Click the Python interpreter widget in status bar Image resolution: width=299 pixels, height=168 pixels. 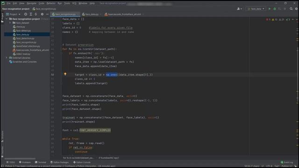(287, 166)
